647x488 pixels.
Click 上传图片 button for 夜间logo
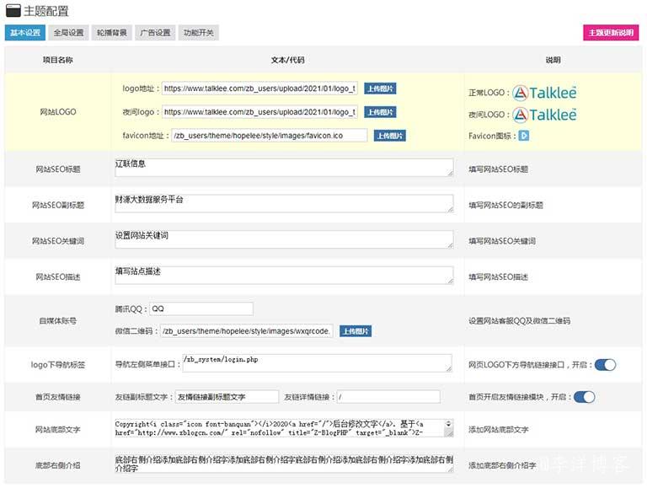pyautogui.click(x=380, y=111)
